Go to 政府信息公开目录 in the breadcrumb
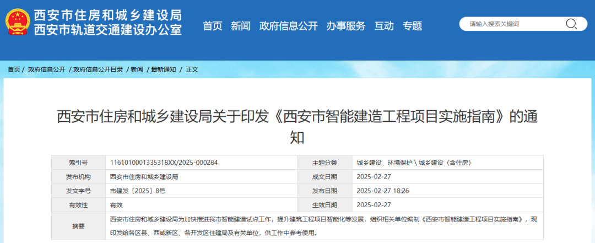Viewport: 595px width, 243px height. tap(98, 69)
